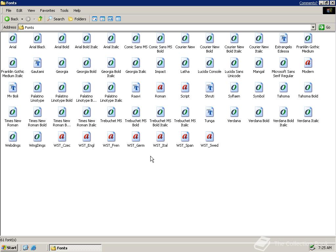Select the Arial Black font icon
This screenshot has height=252, width=336.
tap(37, 39)
